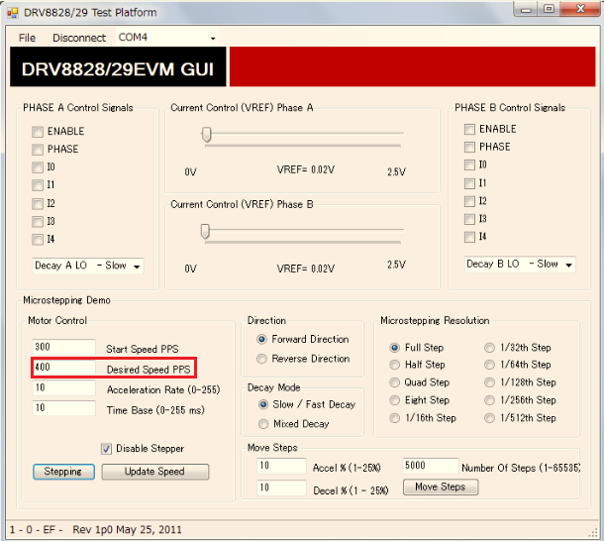Click the Decel % input field
The image size is (604, 541).
pos(281,487)
